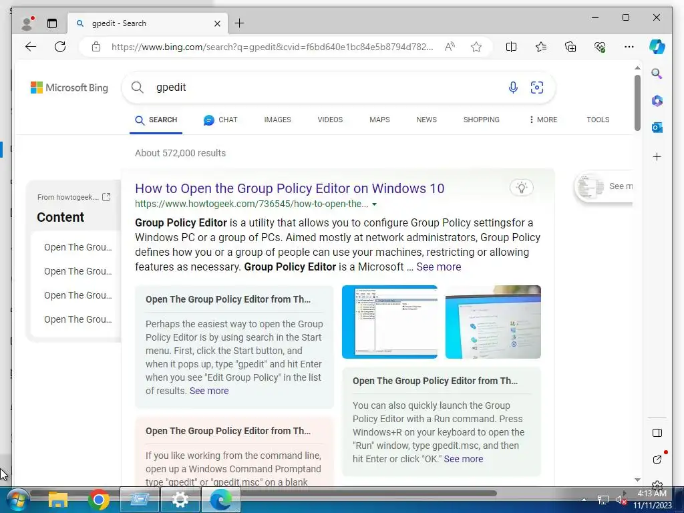This screenshot has width=684, height=513.
Task: Open a new tab with plus button
Action: click(x=240, y=23)
